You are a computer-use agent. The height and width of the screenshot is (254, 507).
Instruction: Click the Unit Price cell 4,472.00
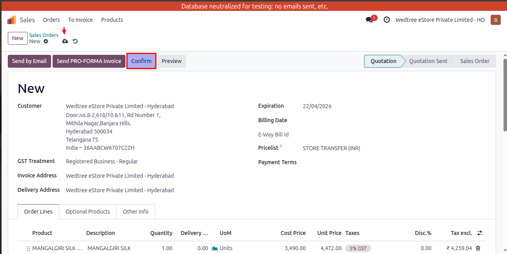[x=331, y=248]
